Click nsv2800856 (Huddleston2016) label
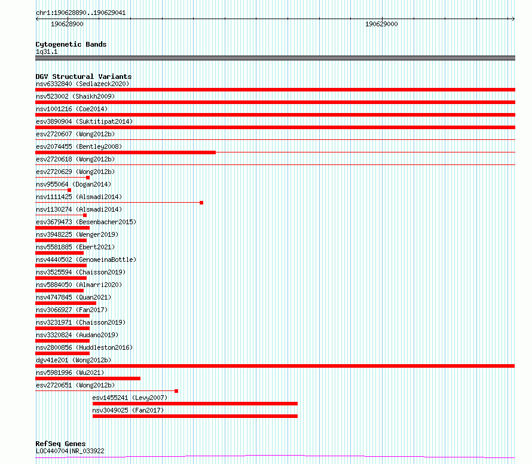This screenshot has height=464, width=532. [x=84, y=347]
